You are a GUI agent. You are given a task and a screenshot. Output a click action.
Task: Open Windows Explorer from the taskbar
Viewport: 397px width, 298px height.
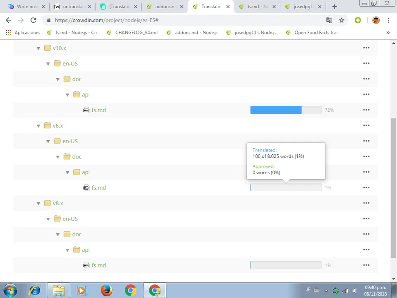tap(58, 291)
